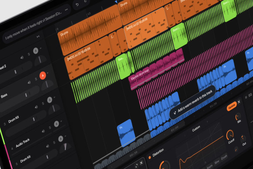The height and width of the screenshot is (169, 253).
Task: Solo track 3 Drum Kit
Action: pos(43,104)
